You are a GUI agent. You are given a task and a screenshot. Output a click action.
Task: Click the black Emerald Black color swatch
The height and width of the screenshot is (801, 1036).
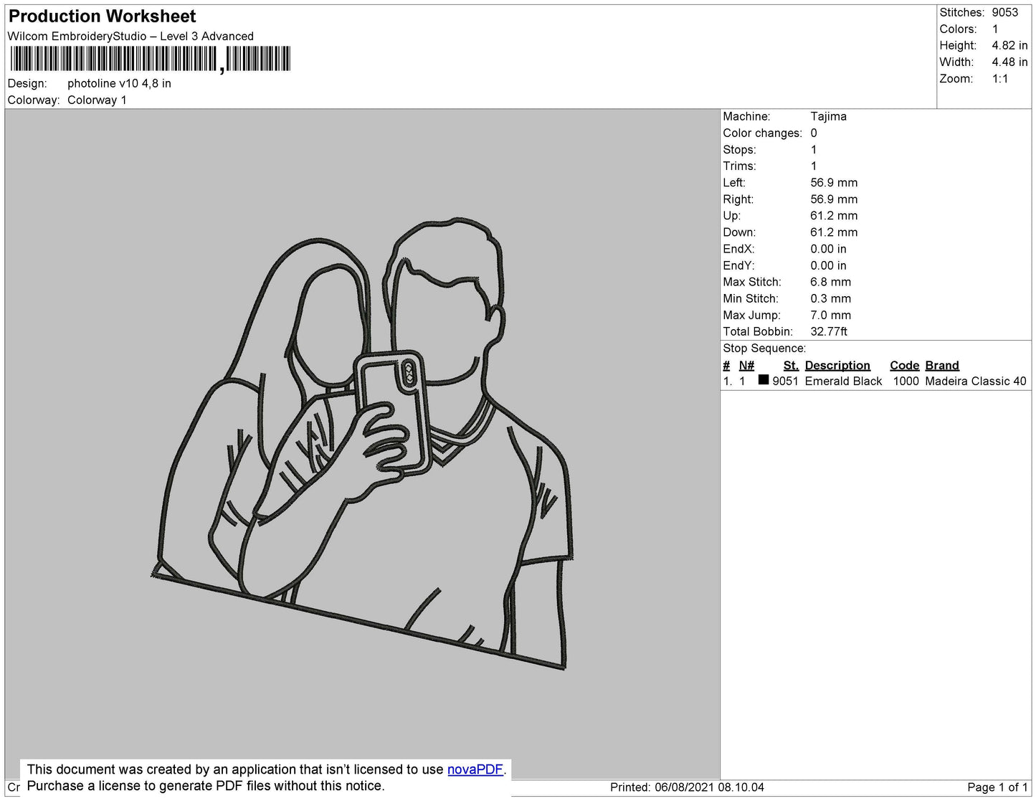click(764, 380)
